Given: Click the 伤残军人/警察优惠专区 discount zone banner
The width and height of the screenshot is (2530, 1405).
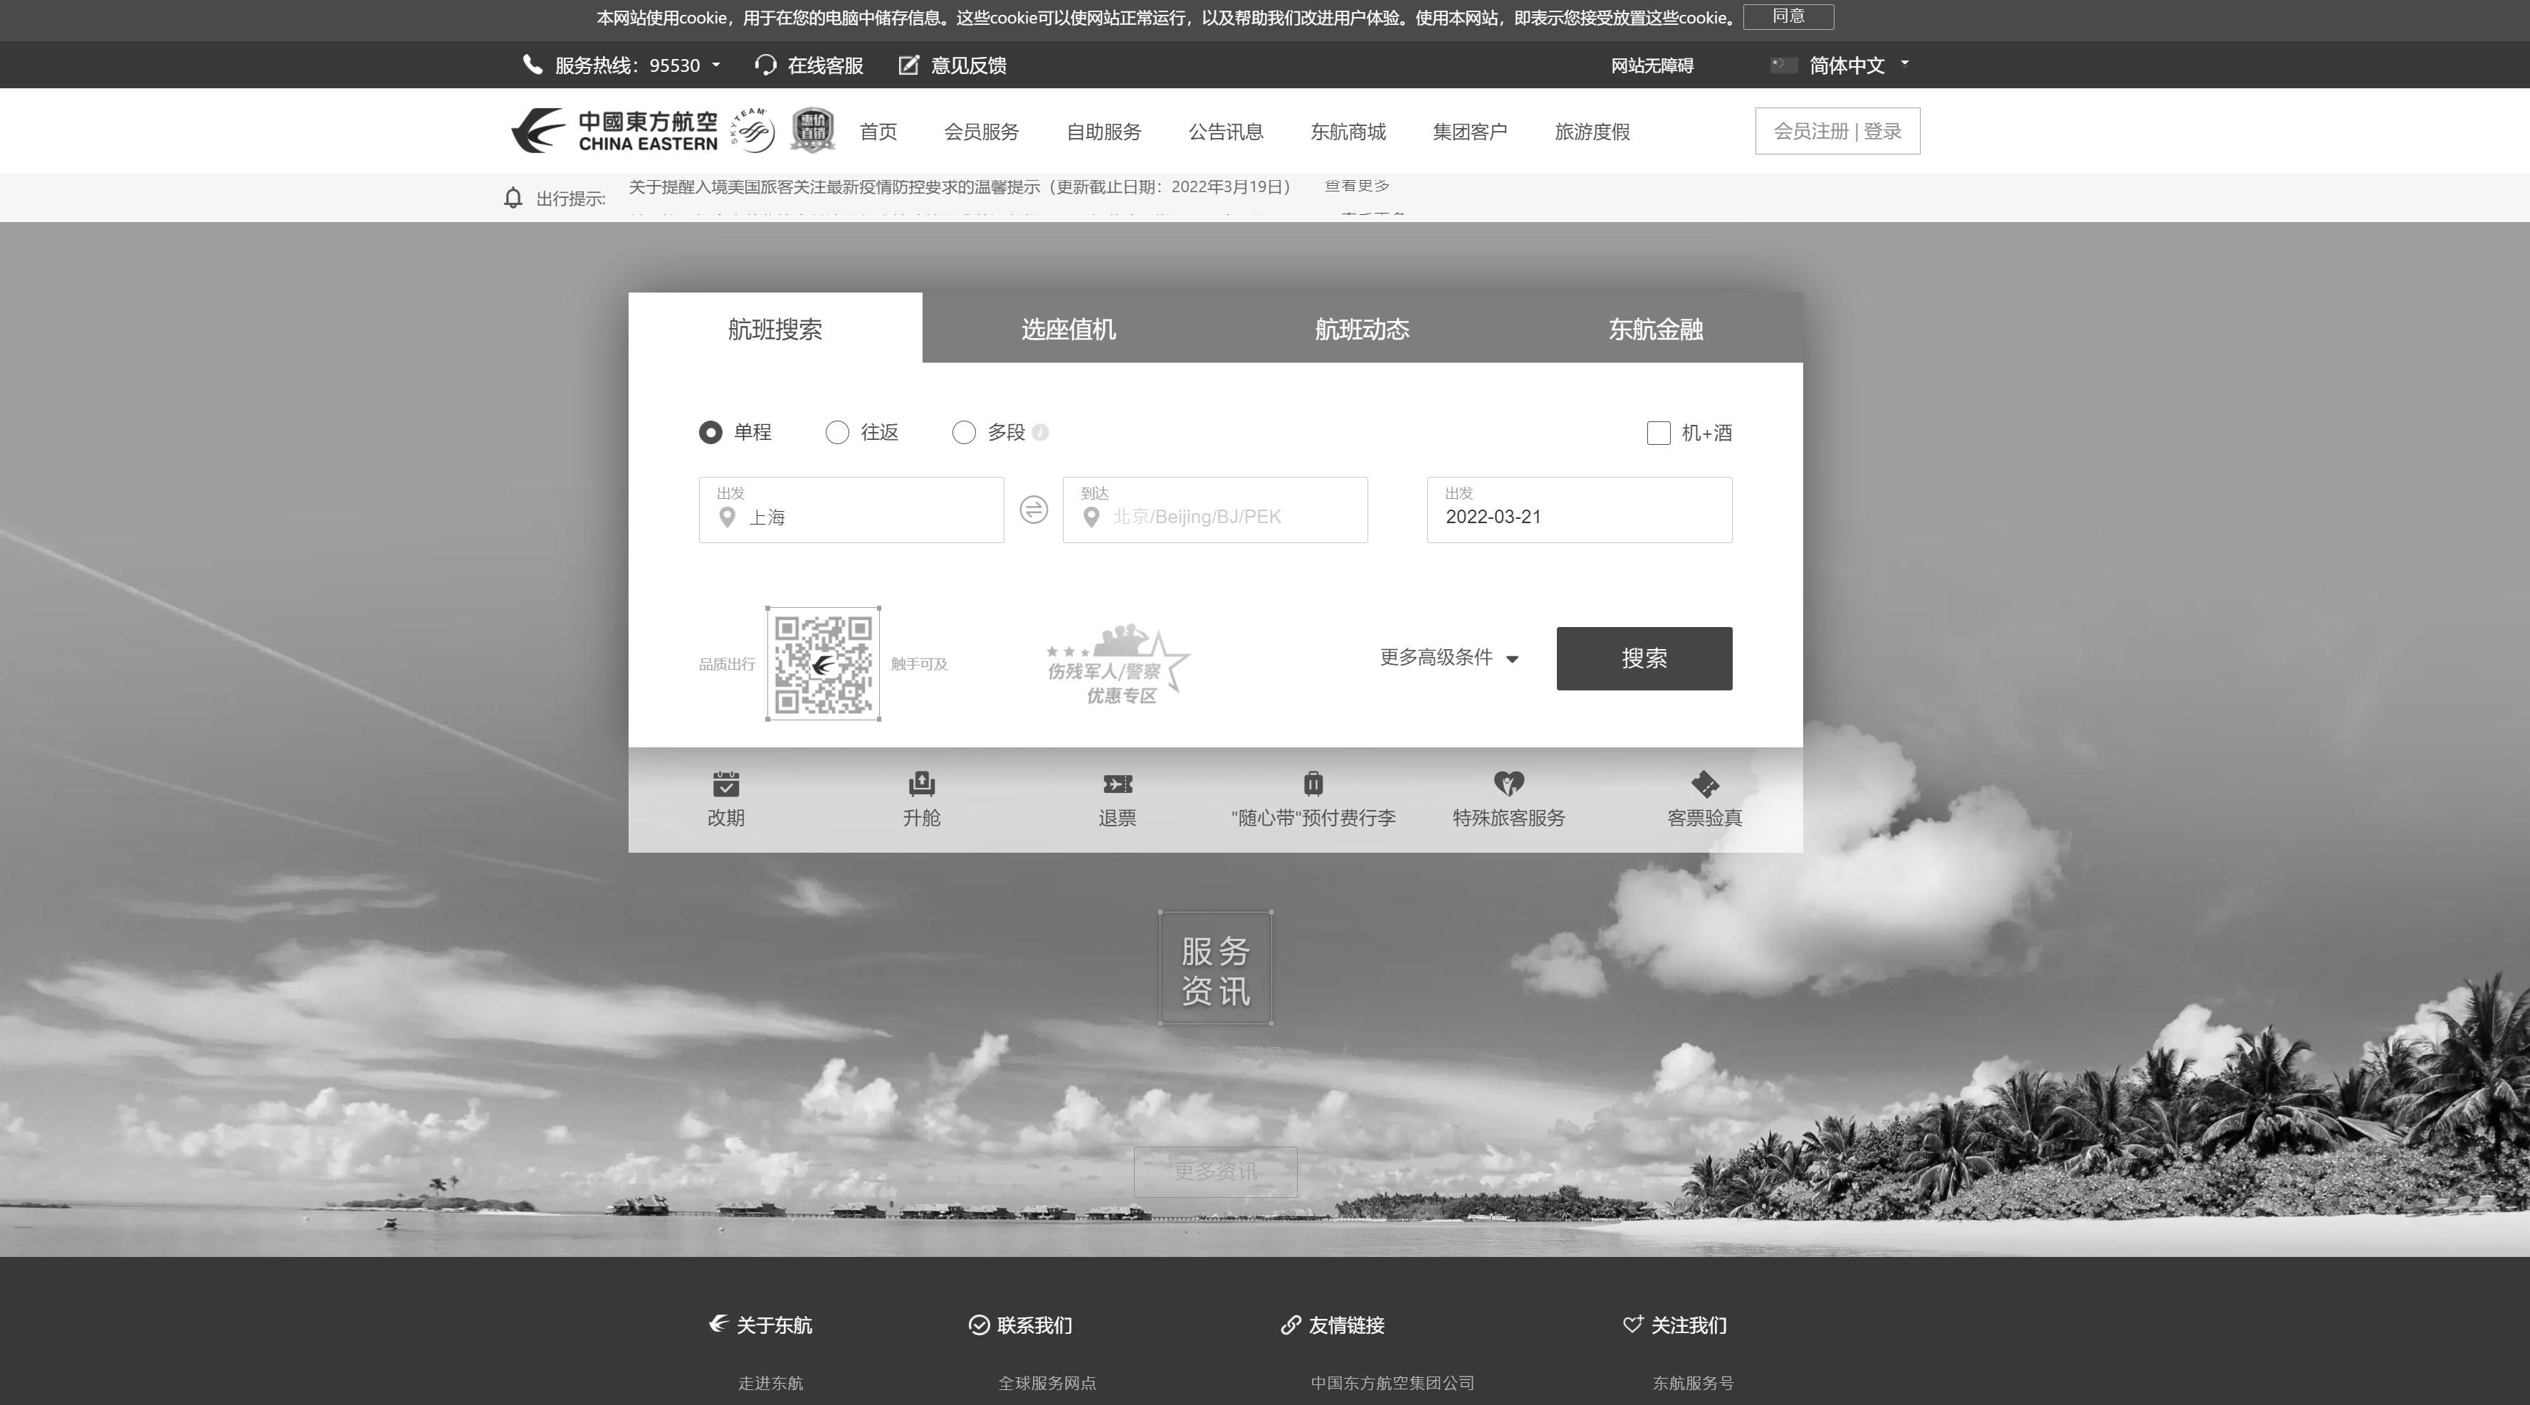Looking at the screenshot, I should tap(1117, 665).
